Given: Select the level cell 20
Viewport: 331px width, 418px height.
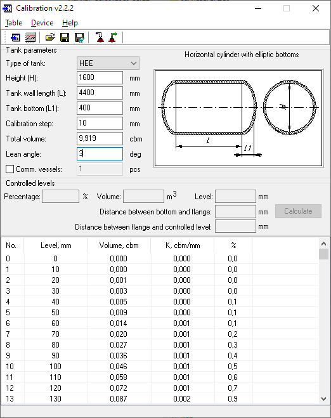Looking at the screenshot, I should pos(55,280).
